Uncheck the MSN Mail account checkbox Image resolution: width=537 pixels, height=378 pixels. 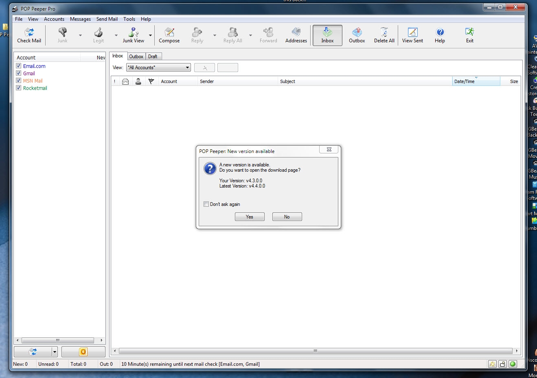[18, 81]
